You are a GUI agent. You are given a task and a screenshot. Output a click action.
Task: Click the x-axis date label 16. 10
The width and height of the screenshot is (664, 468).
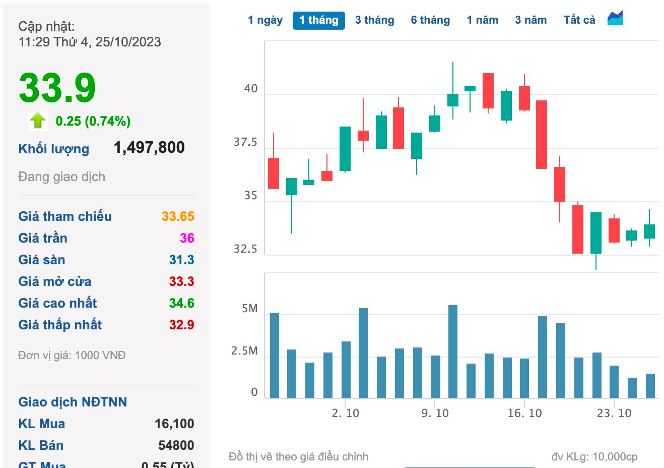524,413
